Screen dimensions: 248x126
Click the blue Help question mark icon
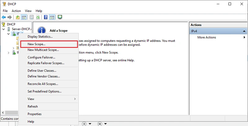tap(46, 17)
